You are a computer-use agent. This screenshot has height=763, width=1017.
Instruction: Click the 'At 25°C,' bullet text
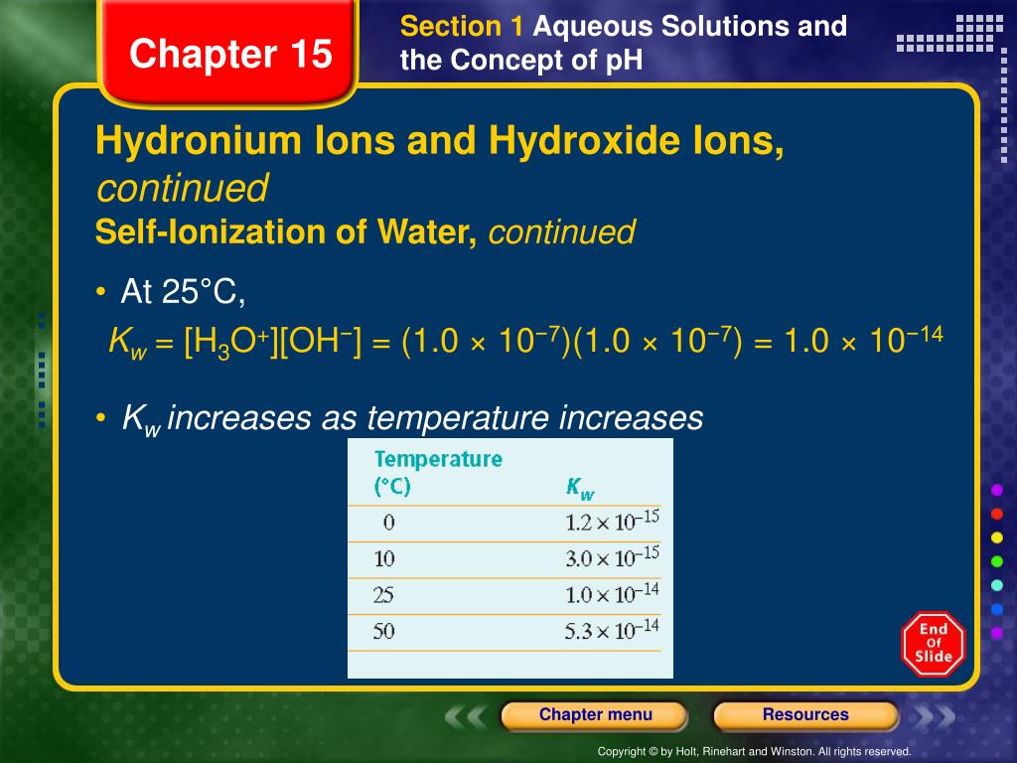point(183,291)
